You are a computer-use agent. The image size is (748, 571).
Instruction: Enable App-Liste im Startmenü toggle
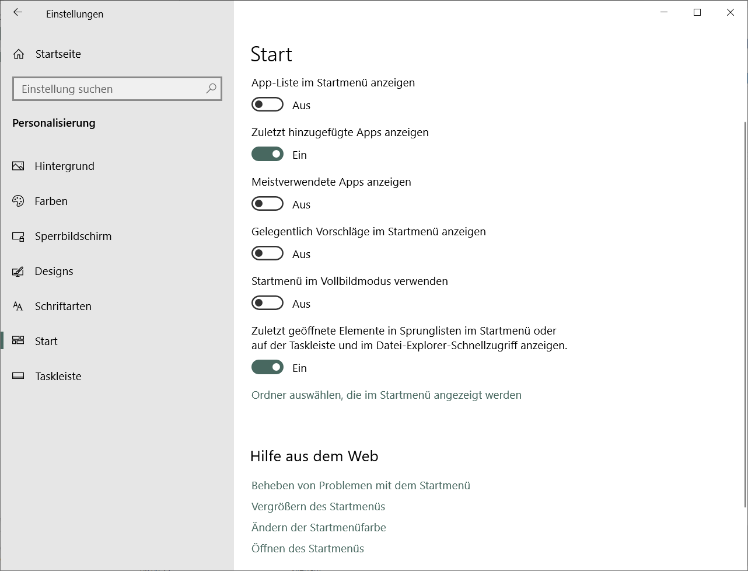267,105
